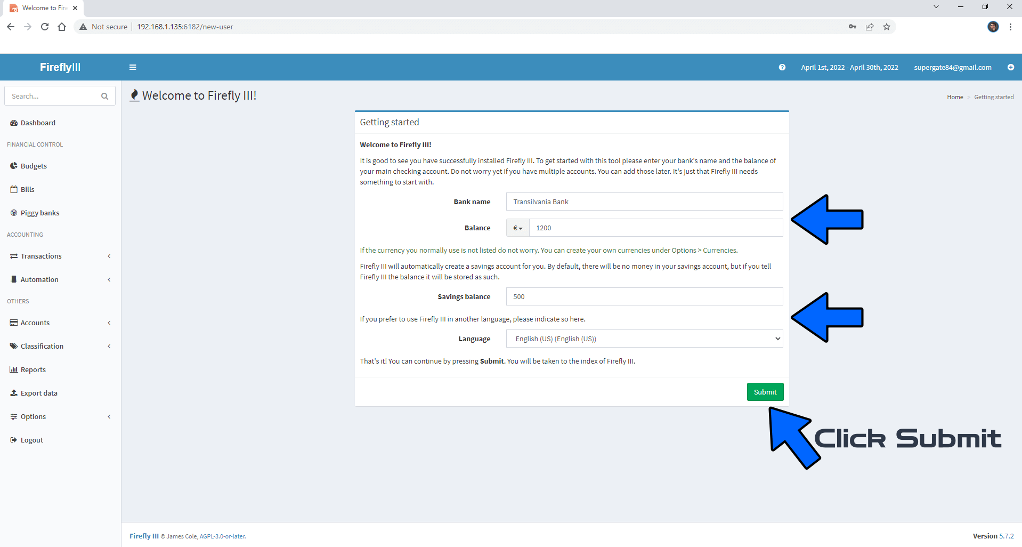
Task: Toggle the sidebar with the hamburger icon
Action: [133, 67]
